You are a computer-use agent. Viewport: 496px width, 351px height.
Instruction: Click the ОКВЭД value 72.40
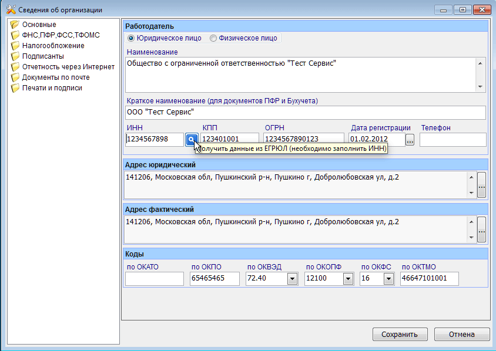(257, 278)
